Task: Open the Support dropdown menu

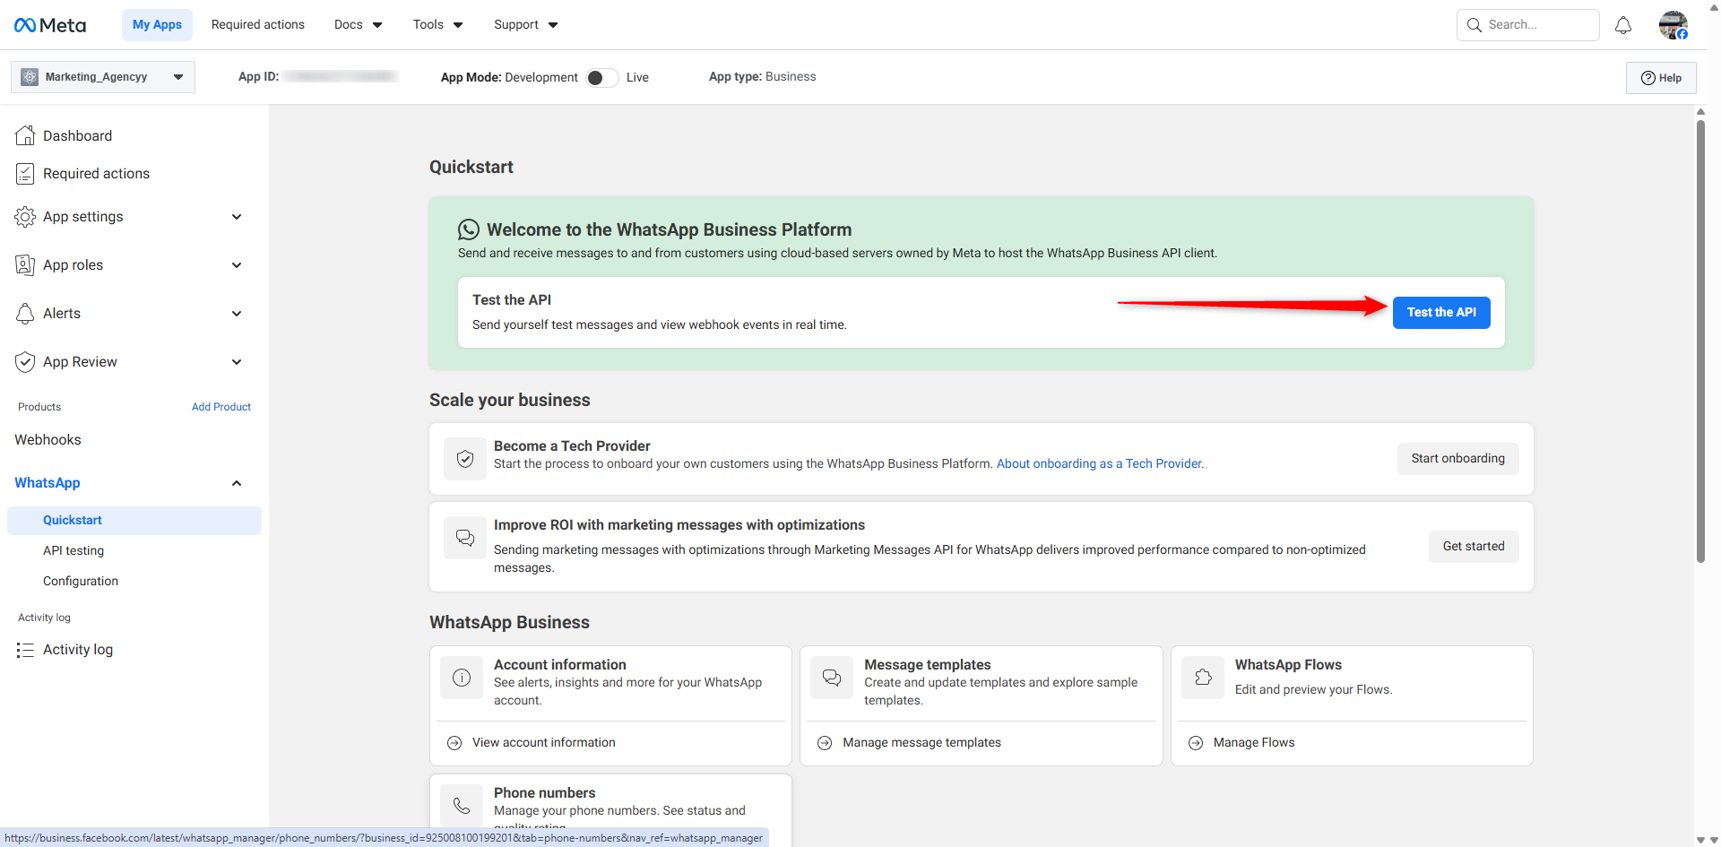Action: tap(525, 25)
